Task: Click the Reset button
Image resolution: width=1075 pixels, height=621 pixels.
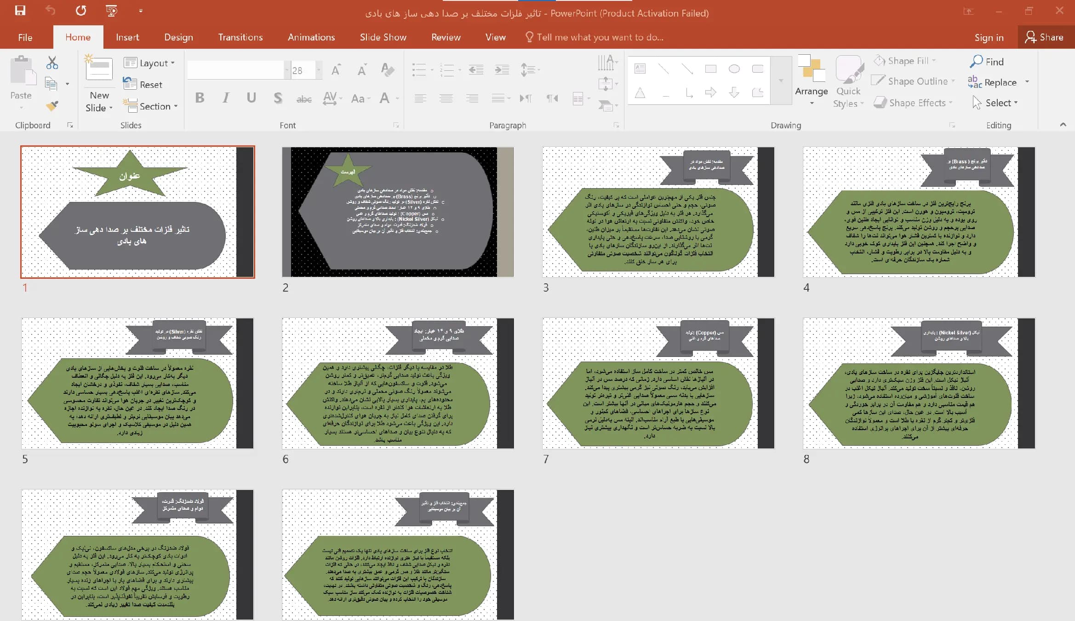Action: [x=143, y=84]
